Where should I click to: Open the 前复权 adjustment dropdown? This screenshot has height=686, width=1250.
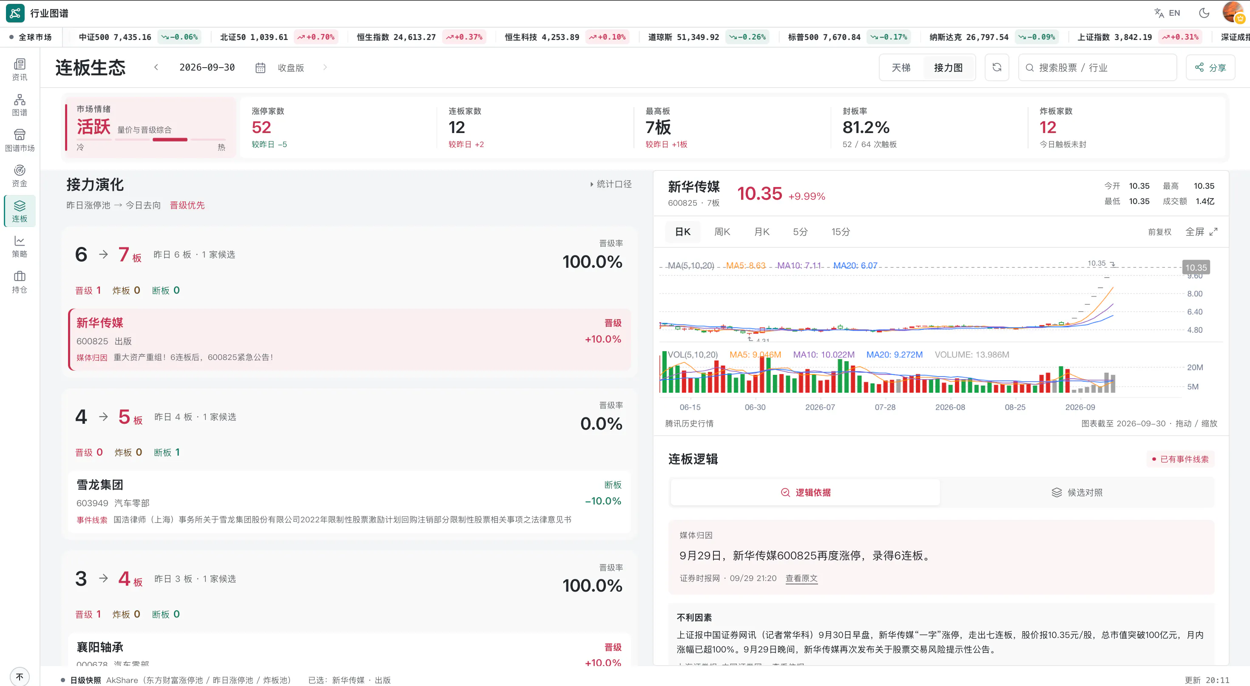tap(1159, 232)
